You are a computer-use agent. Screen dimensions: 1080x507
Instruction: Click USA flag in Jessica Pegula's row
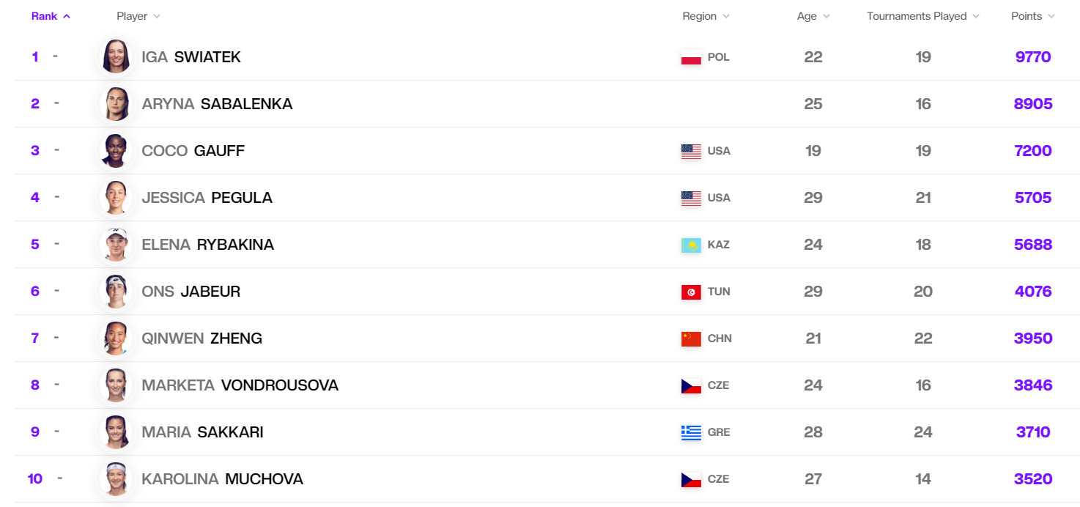[691, 198]
